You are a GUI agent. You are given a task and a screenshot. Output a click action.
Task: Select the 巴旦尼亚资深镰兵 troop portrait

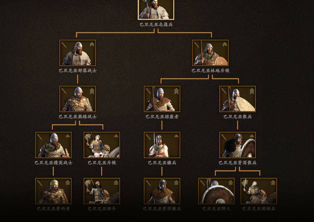pos(162,191)
